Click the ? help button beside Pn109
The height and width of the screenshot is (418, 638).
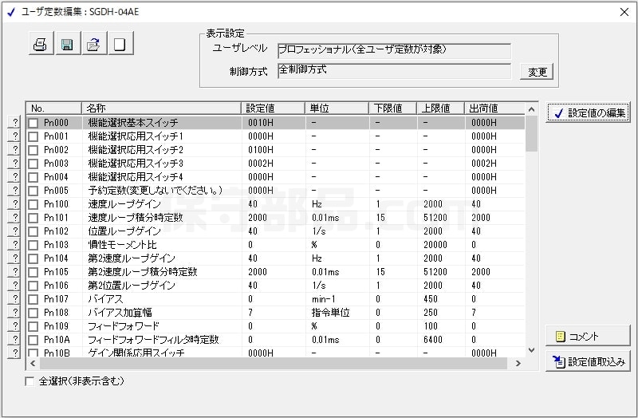[x=14, y=326]
